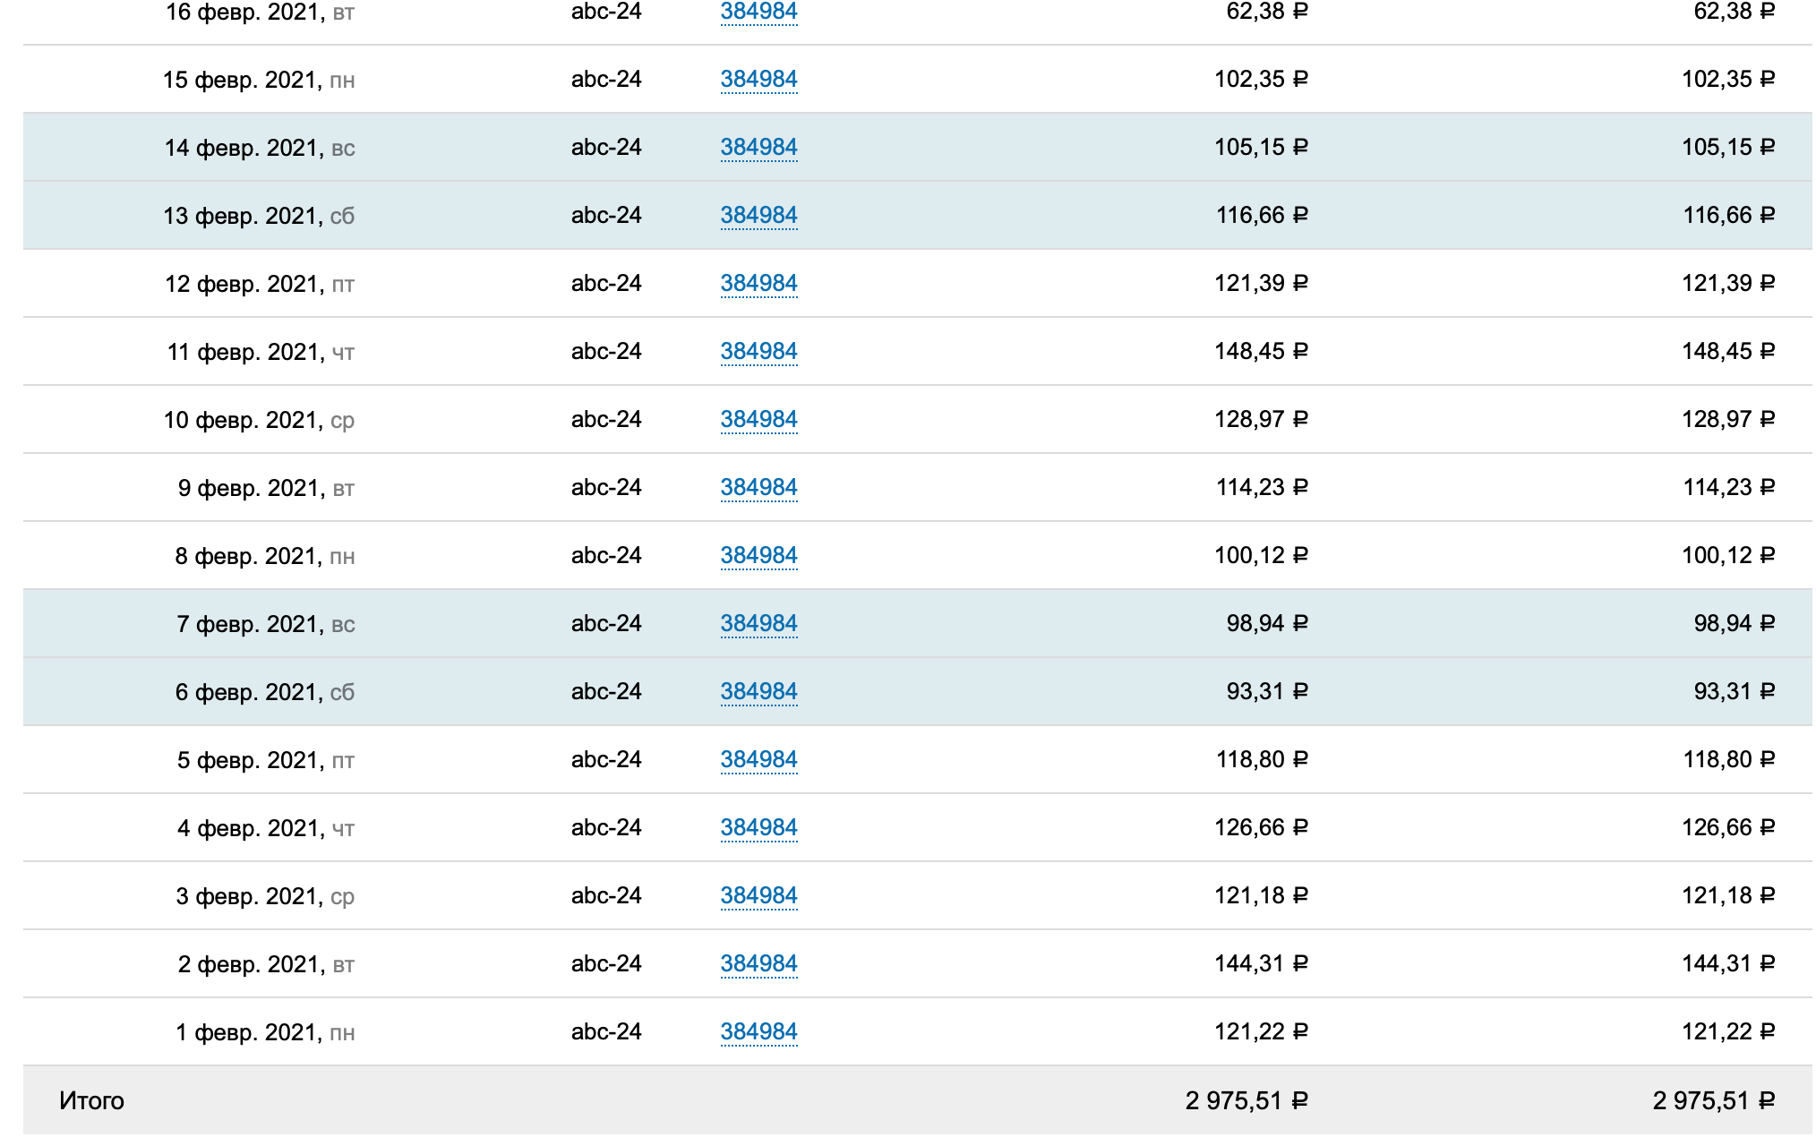Select right-column amount 93,31 ₽
The image size is (1816, 1137).
[1735, 691]
